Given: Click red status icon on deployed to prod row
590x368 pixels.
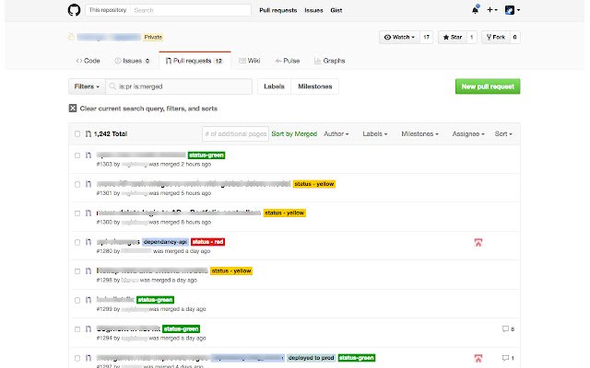Looking at the screenshot, I should [x=478, y=358].
